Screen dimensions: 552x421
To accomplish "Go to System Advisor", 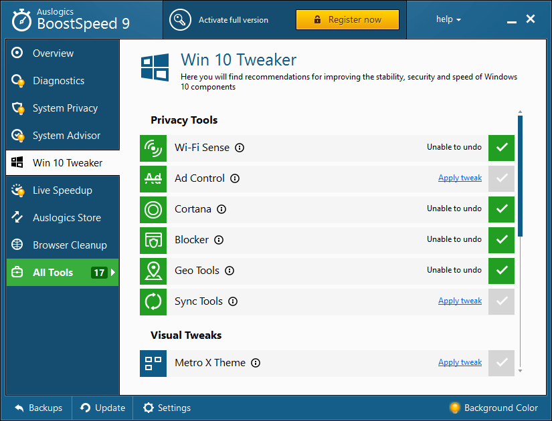I will (63, 136).
